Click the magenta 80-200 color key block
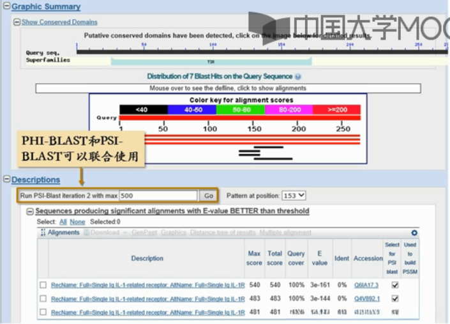Image resolution: width=450 pixels, height=324 pixels. 289,110
